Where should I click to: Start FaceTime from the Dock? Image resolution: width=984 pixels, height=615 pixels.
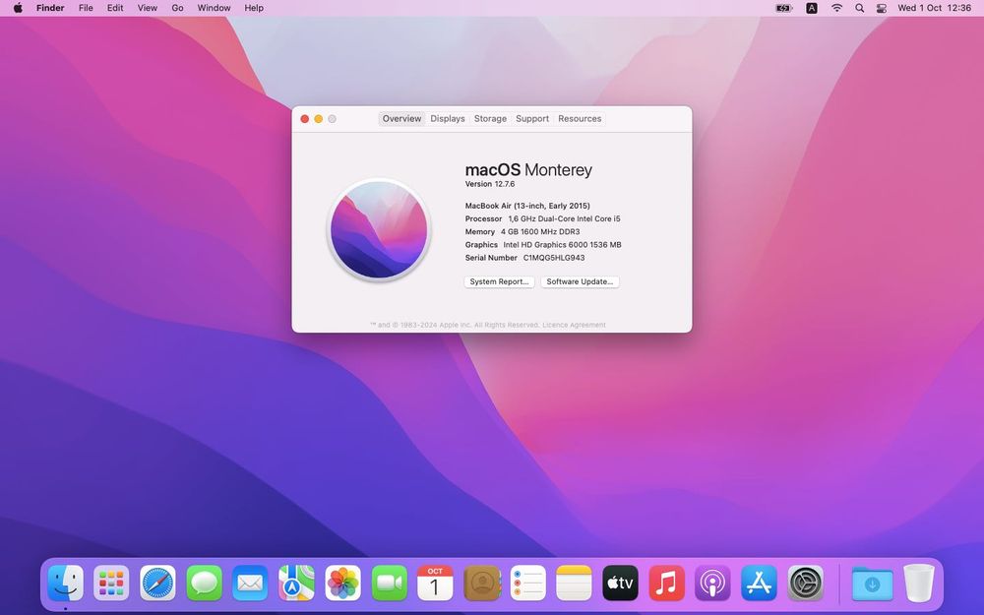tap(390, 583)
